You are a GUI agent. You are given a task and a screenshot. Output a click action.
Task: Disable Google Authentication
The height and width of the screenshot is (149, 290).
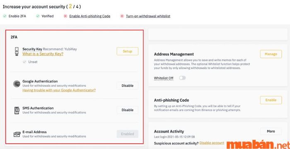pyautogui.click(x=128, y=86)
